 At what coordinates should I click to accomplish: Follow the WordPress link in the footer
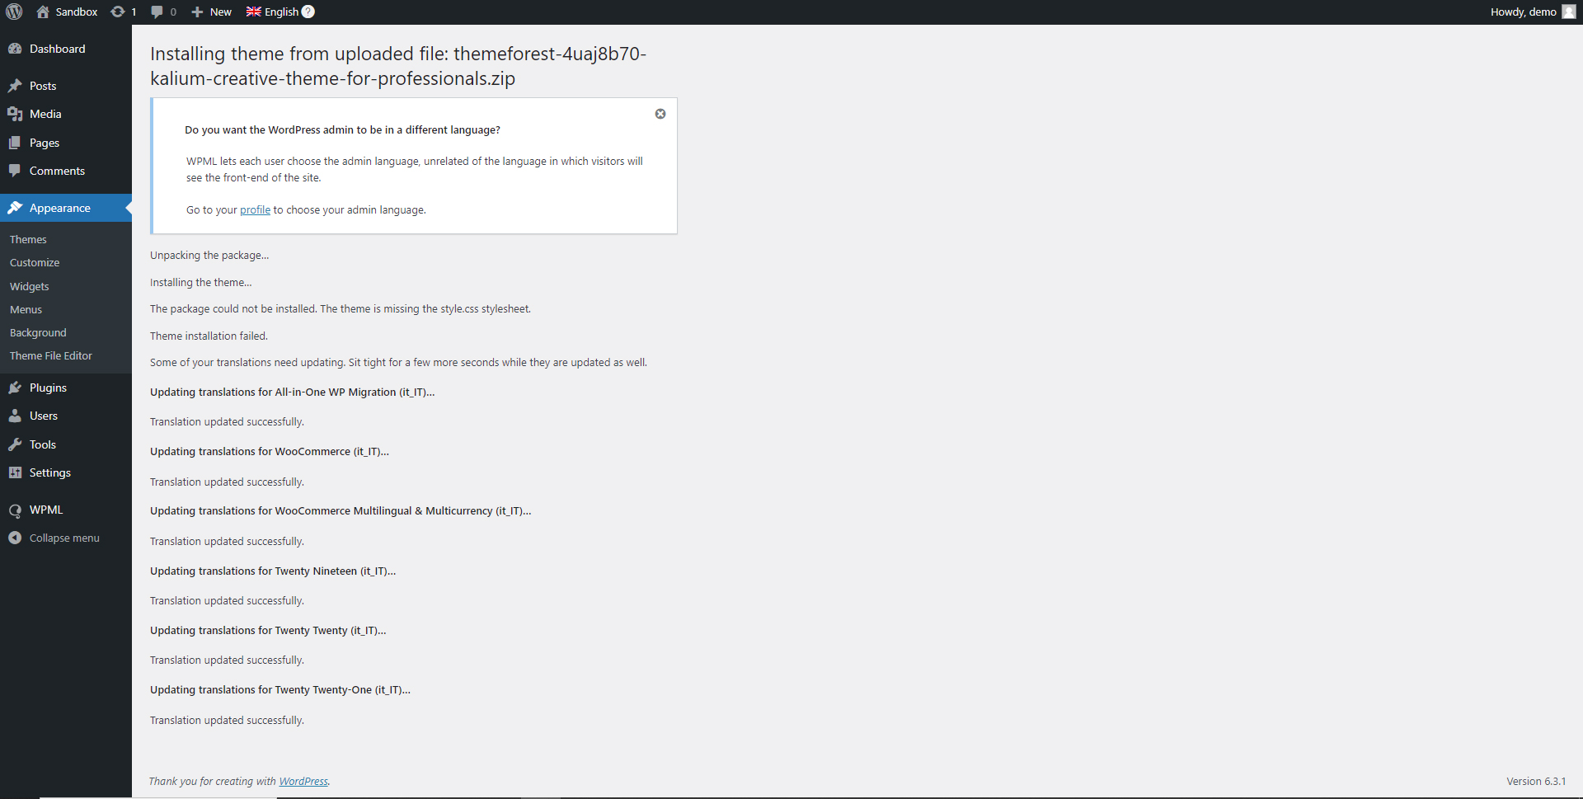[x=303, y=781]
